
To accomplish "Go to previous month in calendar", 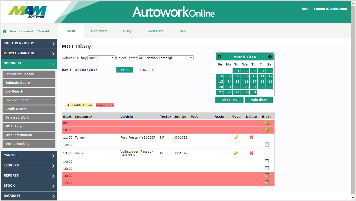I will coord(219,57).
